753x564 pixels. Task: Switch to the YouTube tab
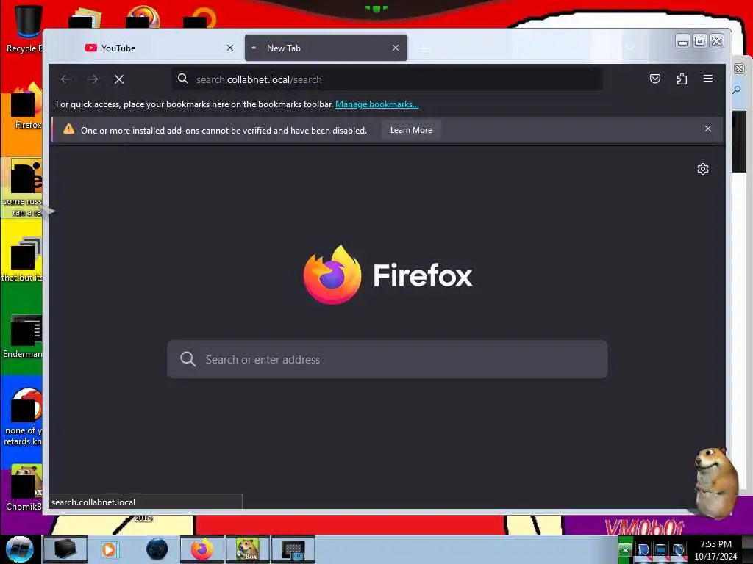click(x=159, y=48)
